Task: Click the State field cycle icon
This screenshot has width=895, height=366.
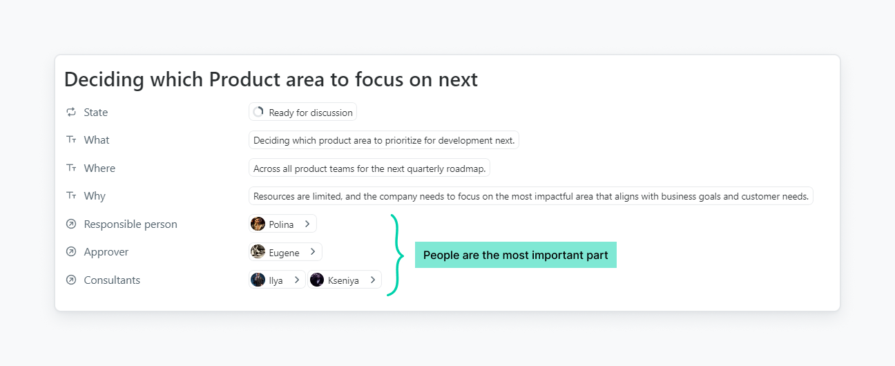Action: (x=70, y=112)
